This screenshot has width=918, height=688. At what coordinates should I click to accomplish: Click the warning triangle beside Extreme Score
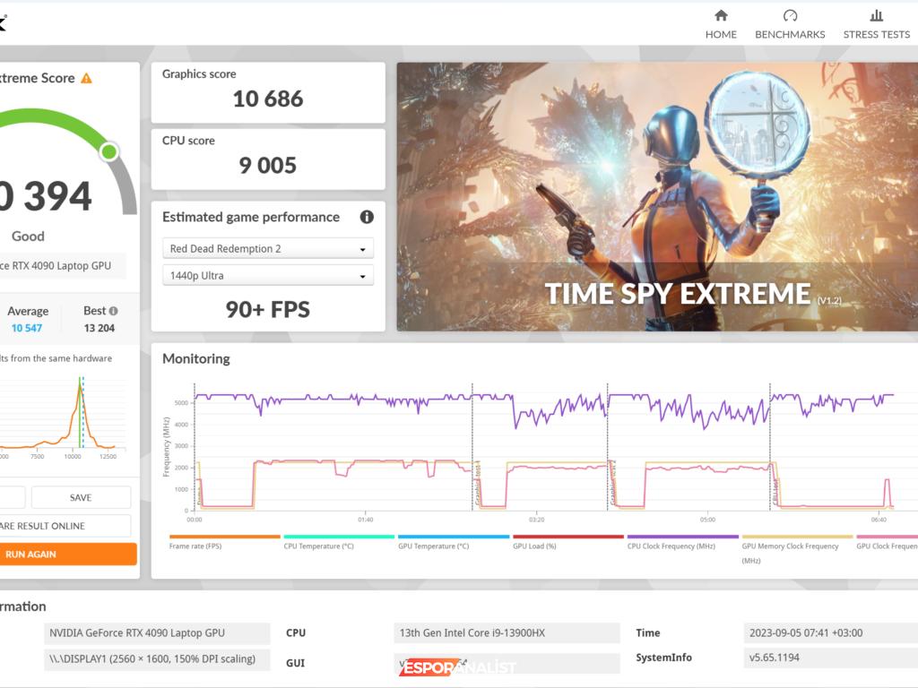86,79
